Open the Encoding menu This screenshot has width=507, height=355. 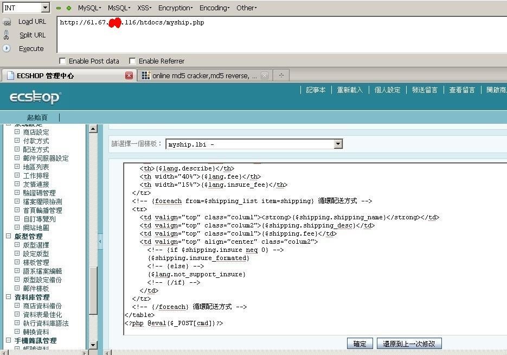tap(215, 8)
